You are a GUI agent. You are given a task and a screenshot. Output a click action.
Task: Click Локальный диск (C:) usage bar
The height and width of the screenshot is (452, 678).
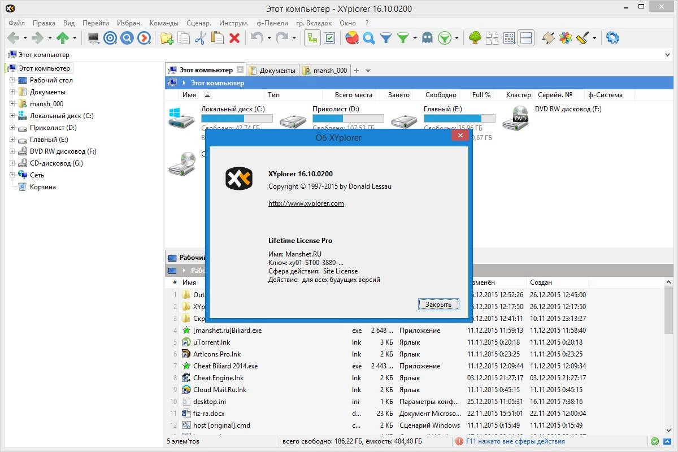pyautogui.click(x=237, y=119)
